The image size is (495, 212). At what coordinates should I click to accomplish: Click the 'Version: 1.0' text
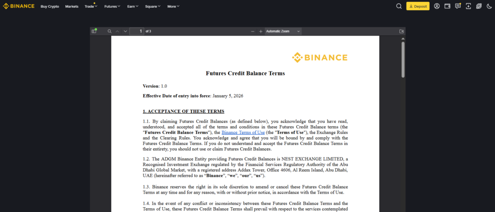point(155,86)
